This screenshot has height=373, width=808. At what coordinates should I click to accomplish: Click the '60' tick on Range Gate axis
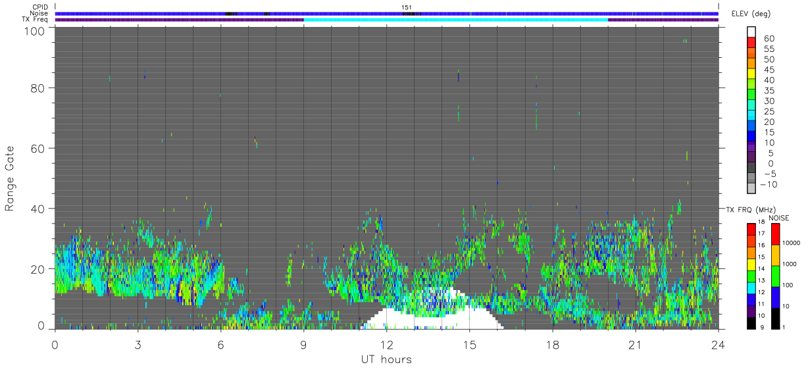(x=38, y=148)
